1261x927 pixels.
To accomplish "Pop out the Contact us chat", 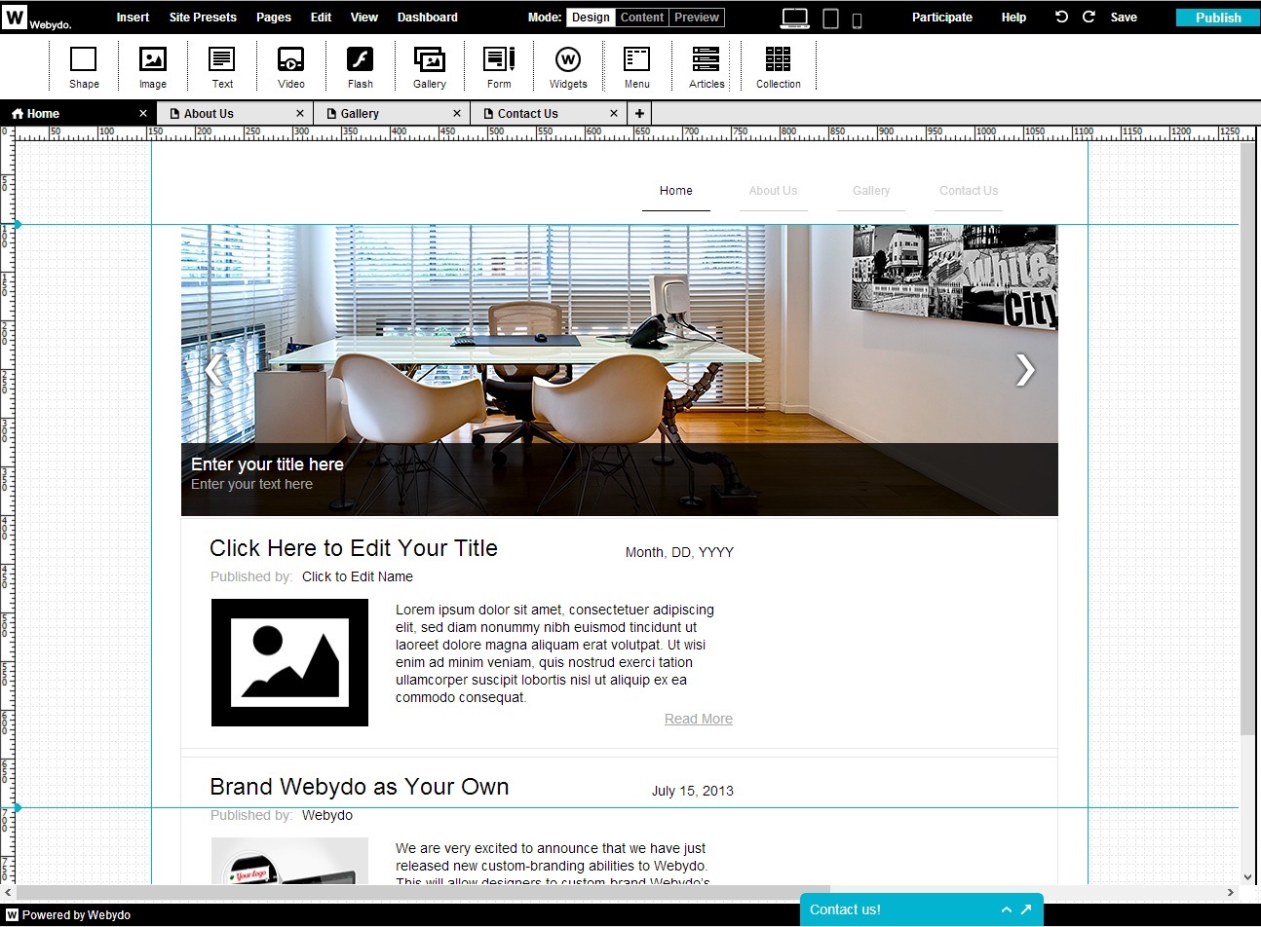I will pos(1026,909).
